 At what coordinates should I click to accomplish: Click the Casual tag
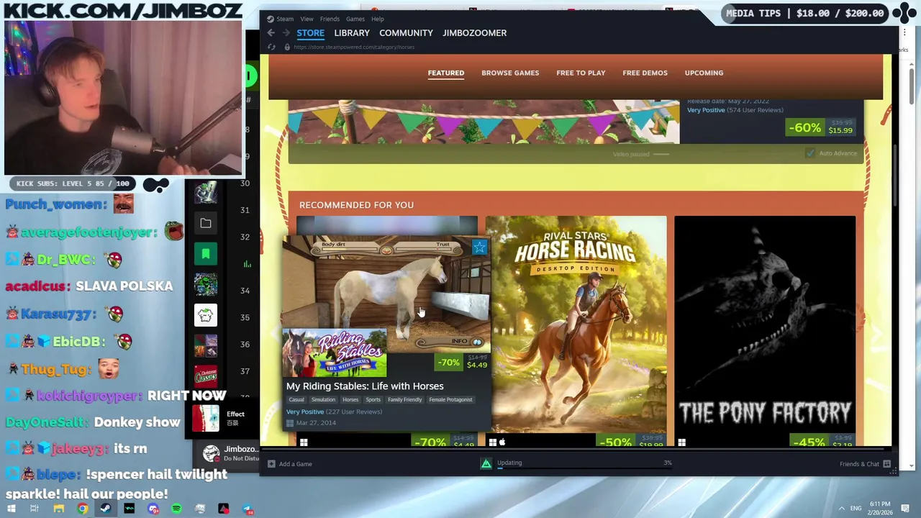click(296, 400)
